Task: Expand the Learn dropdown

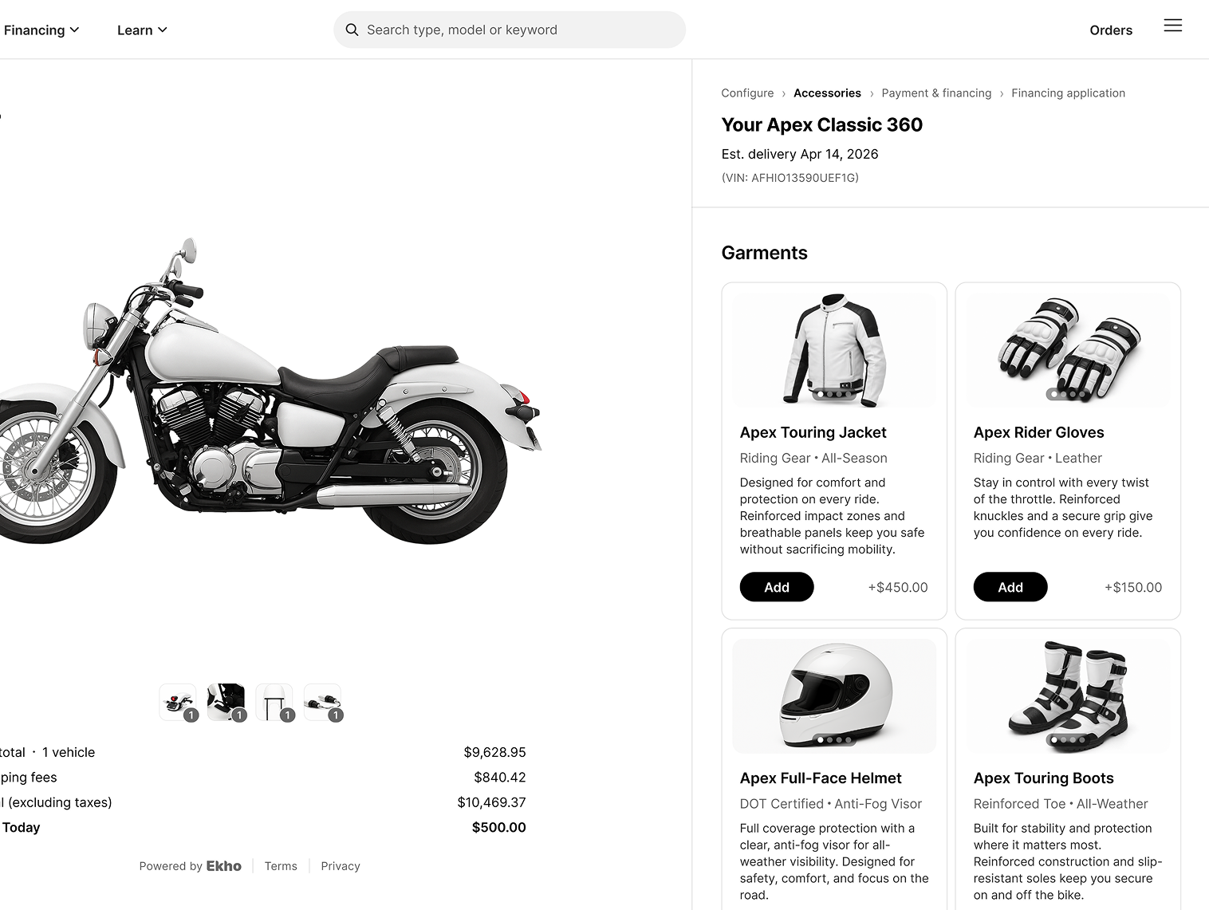Action: coord(141,30)
